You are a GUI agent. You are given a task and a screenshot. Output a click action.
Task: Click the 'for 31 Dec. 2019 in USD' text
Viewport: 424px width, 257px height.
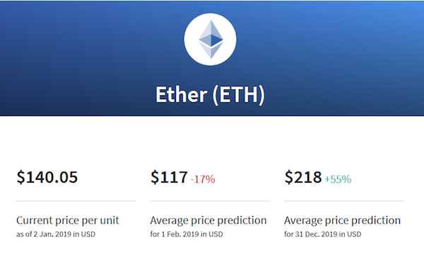pyautogui.click(x=323, y=234)
